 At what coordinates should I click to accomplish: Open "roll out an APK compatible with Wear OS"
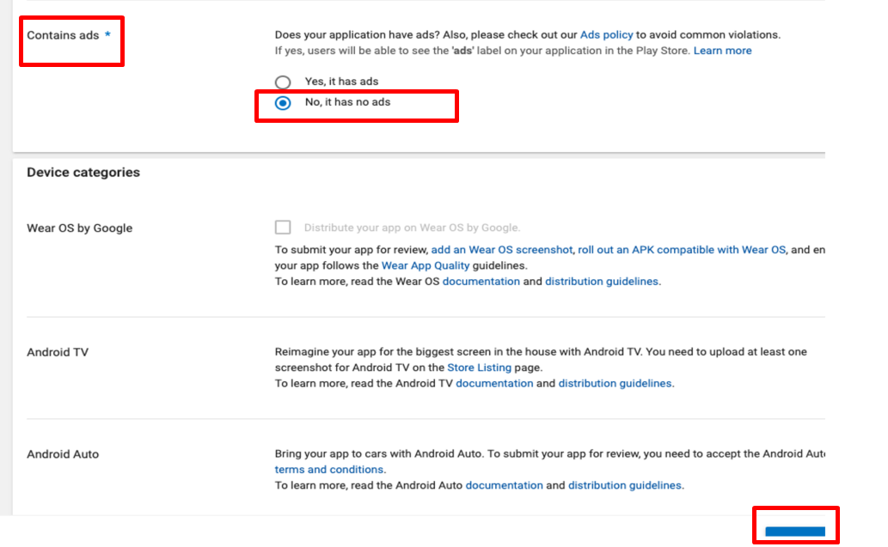point(682,250)
